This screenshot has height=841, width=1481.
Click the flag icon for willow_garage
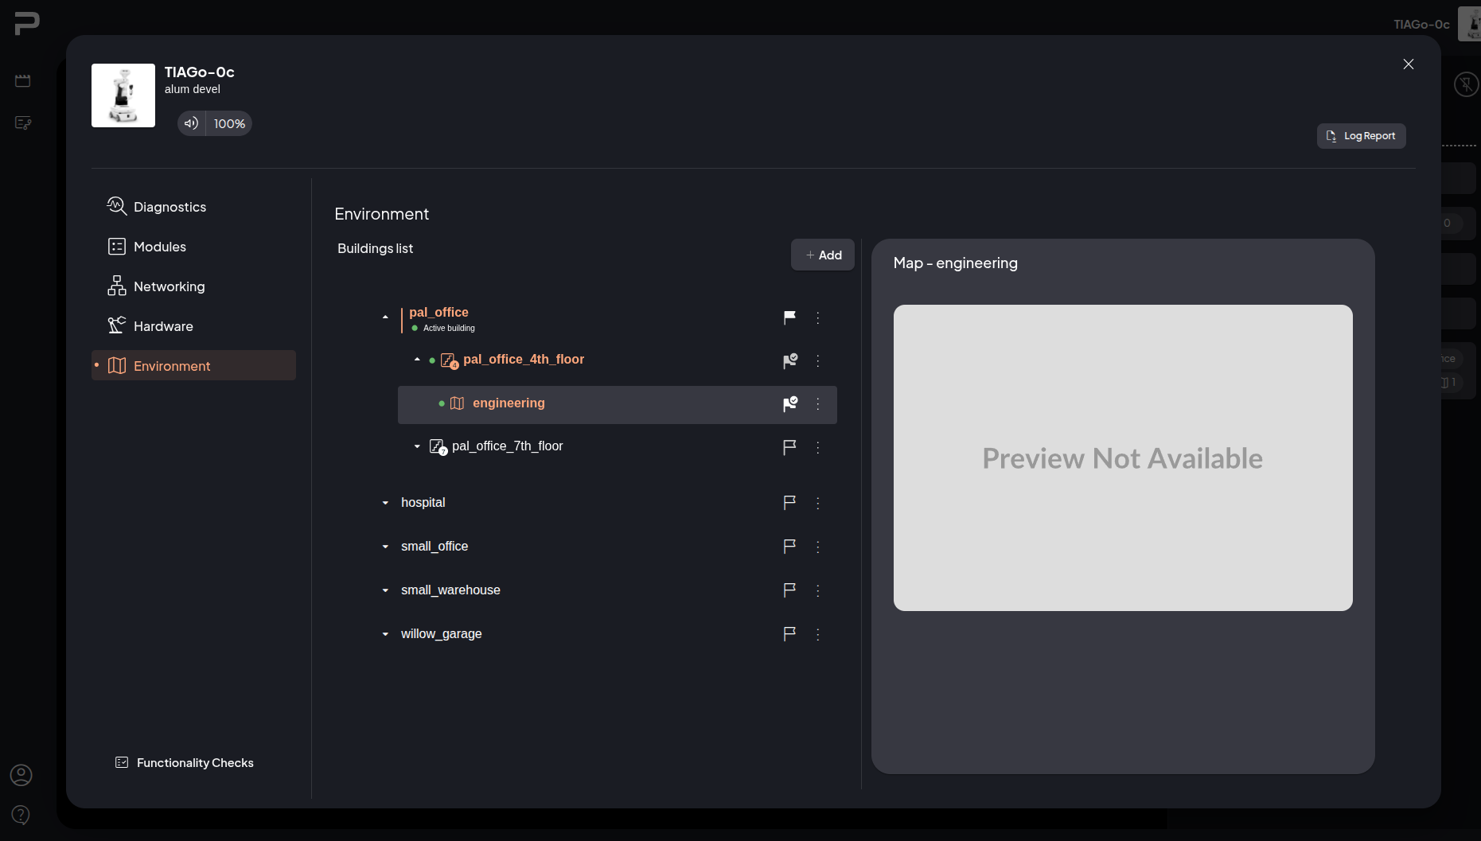[789, 634]
